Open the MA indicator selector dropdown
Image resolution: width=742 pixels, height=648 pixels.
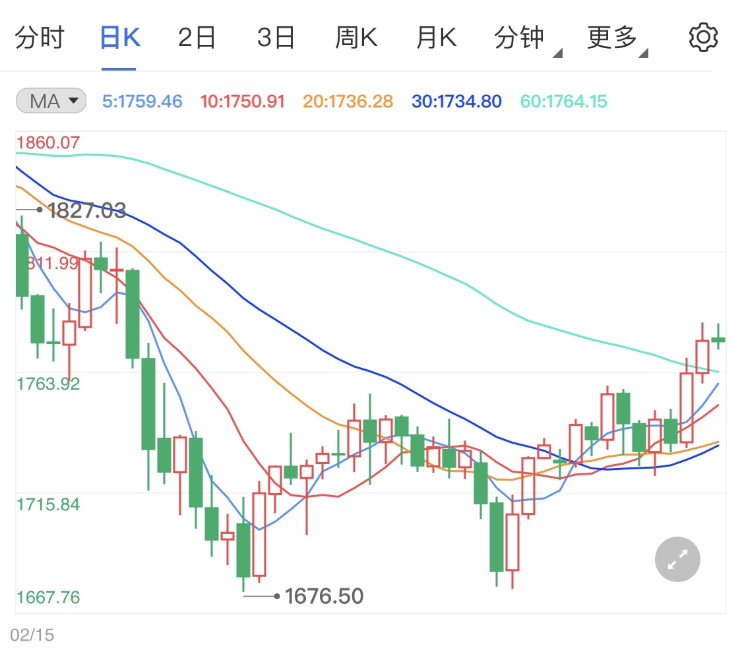(51, 101)
